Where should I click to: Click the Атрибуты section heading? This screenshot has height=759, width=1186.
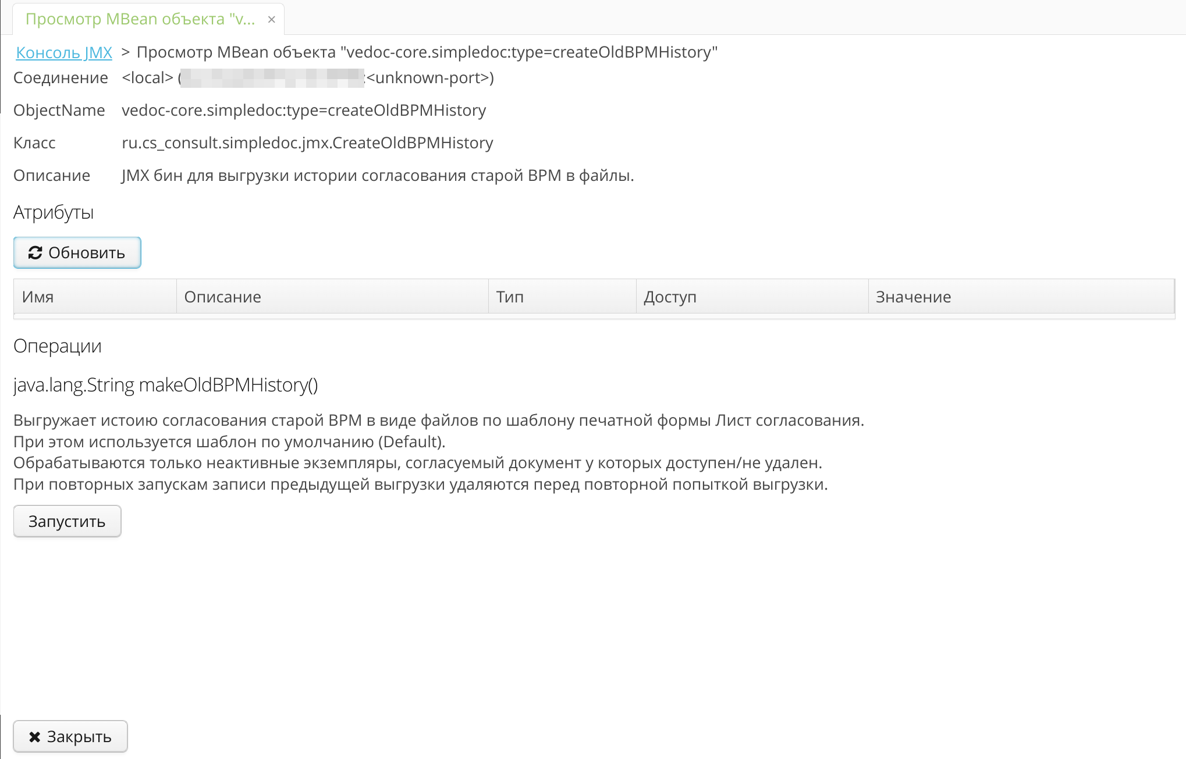pos(54,212)
